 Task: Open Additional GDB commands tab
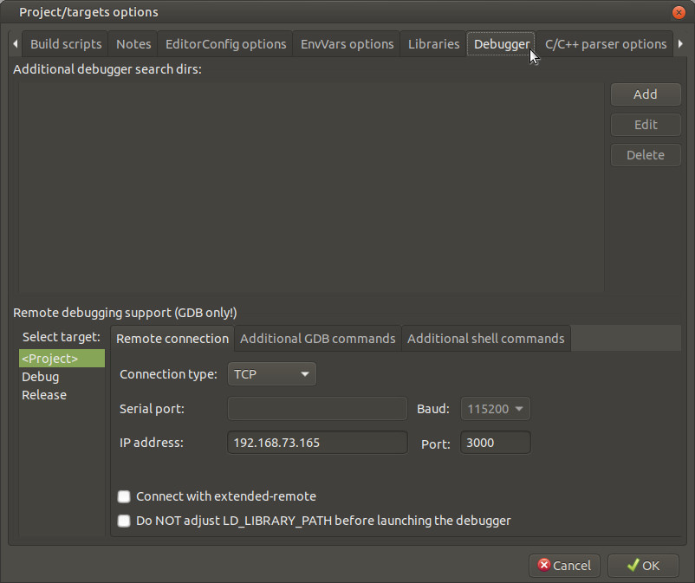[x=317, y=339]
